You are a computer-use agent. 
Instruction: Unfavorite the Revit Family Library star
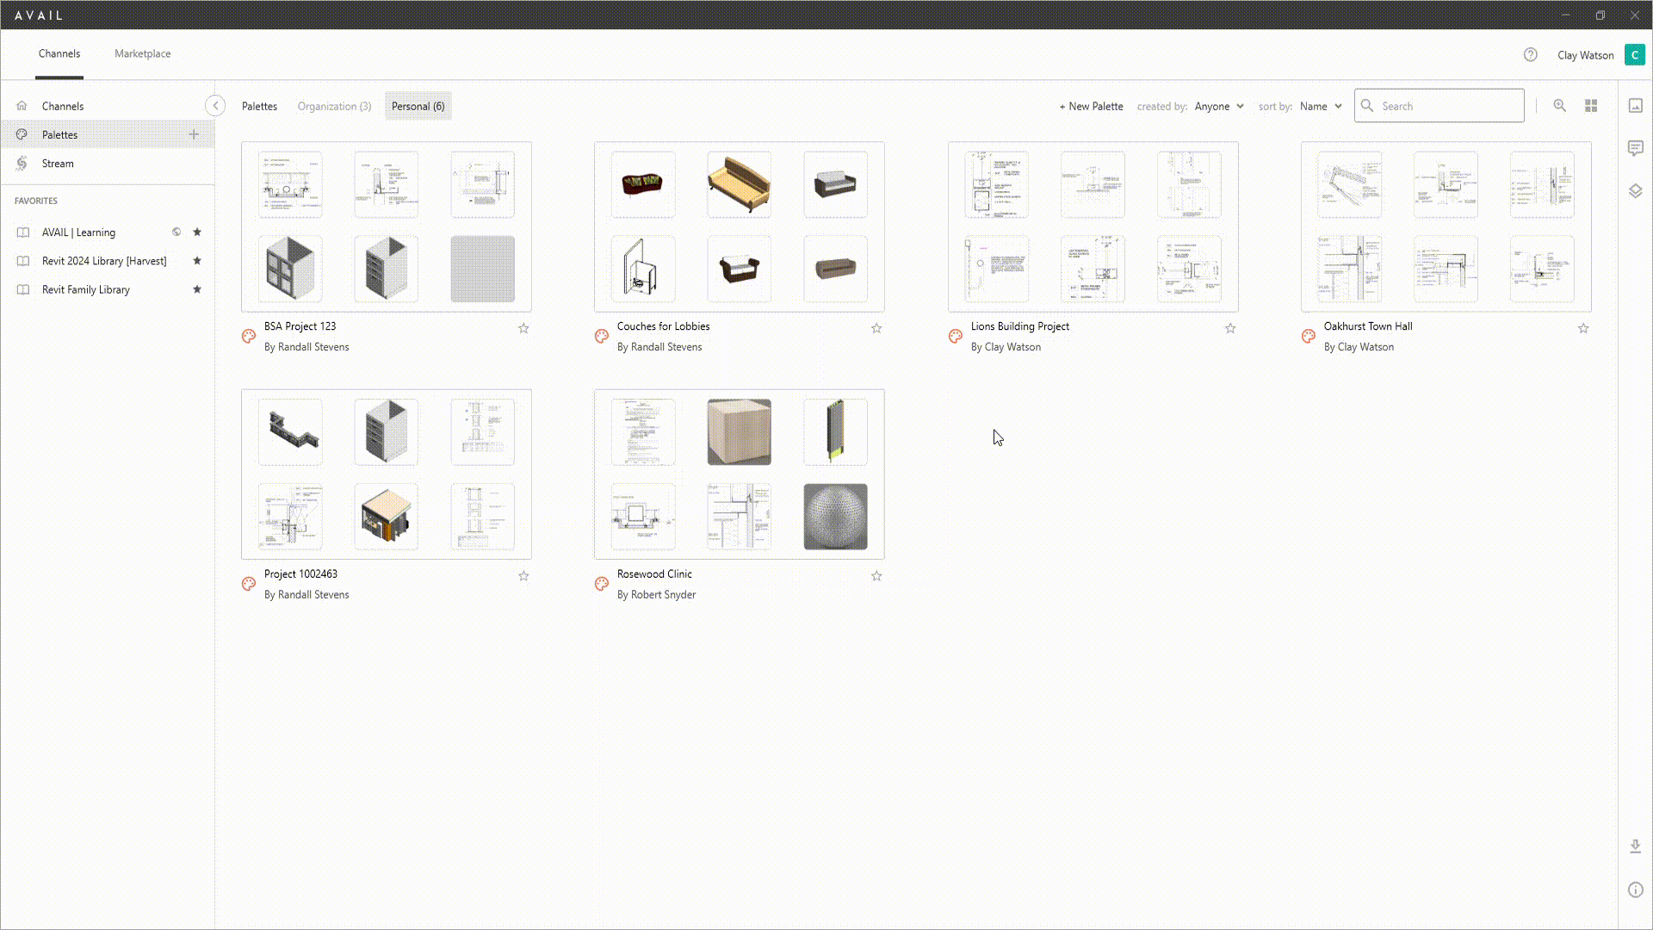(x=197, y=289)
